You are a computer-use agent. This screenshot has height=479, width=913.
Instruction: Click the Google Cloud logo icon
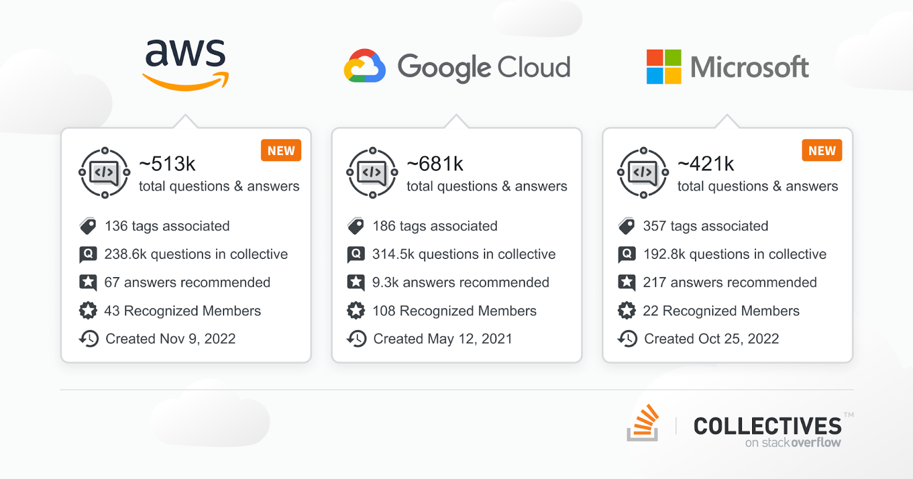coord(365,66)
